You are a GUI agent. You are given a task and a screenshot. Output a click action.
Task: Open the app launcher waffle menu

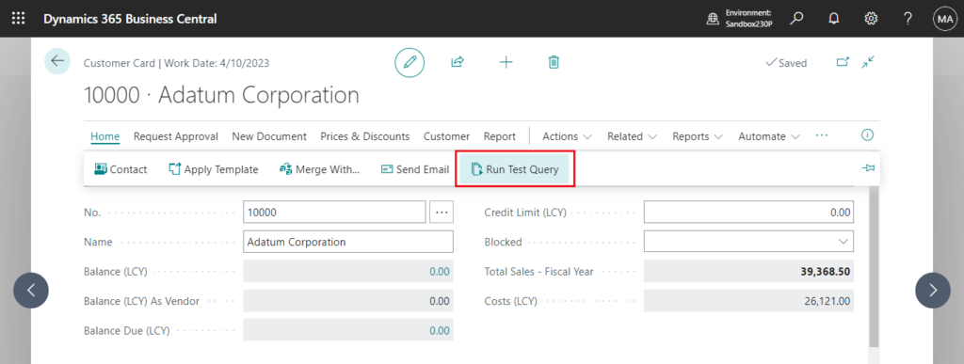19,19
